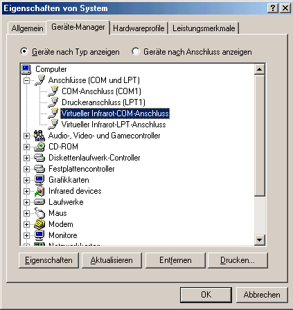Select the Infrared devices icon
The image size is (293, 310).
pos(39,191)
